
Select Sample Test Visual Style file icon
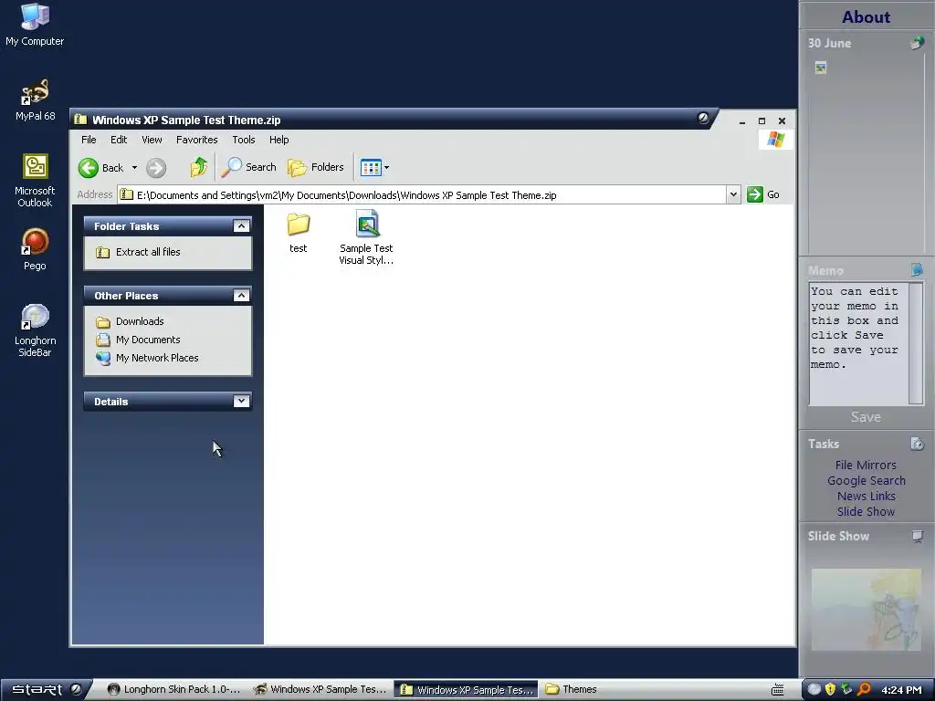[367, 225]
